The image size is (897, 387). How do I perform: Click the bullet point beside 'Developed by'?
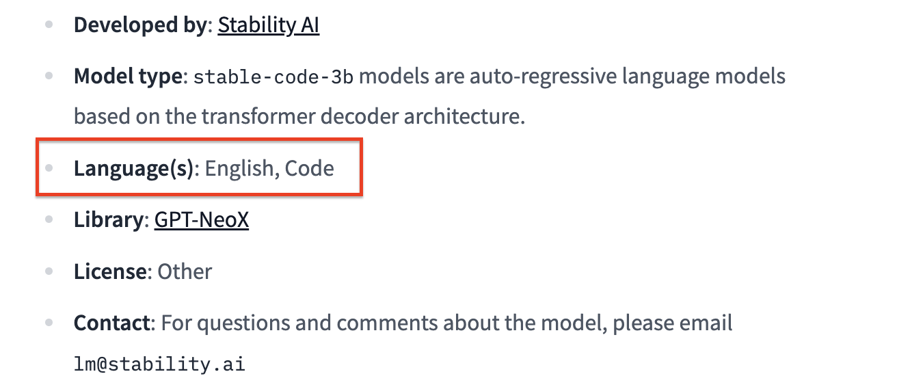click(x=49, y=25)
